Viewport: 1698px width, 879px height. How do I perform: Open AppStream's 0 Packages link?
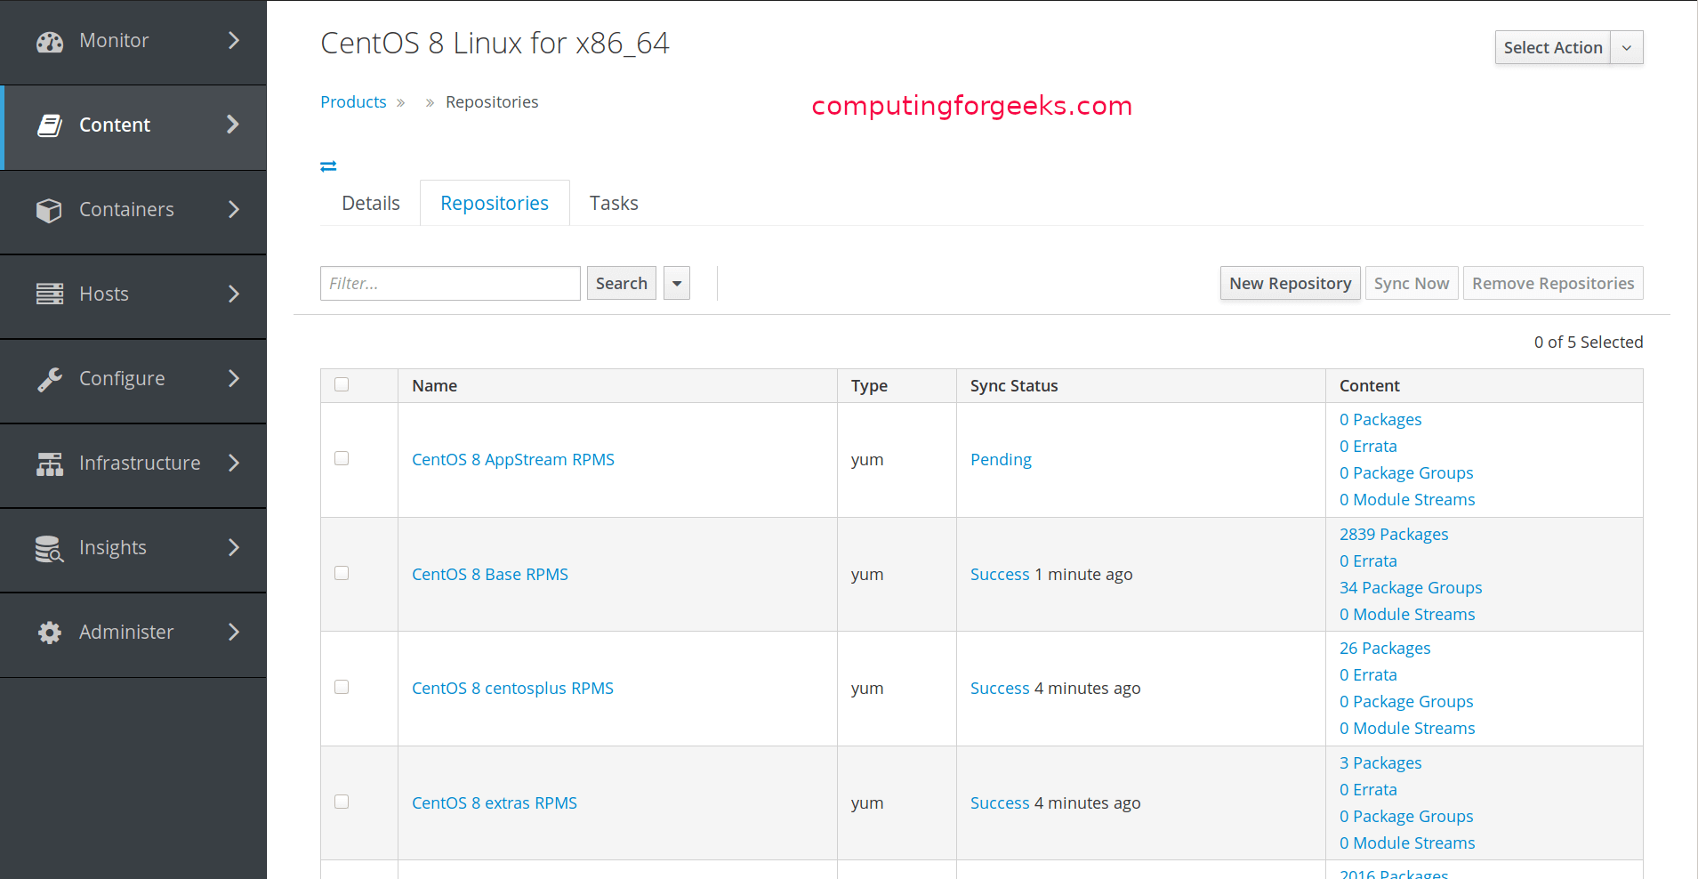tap(1380, 420)
